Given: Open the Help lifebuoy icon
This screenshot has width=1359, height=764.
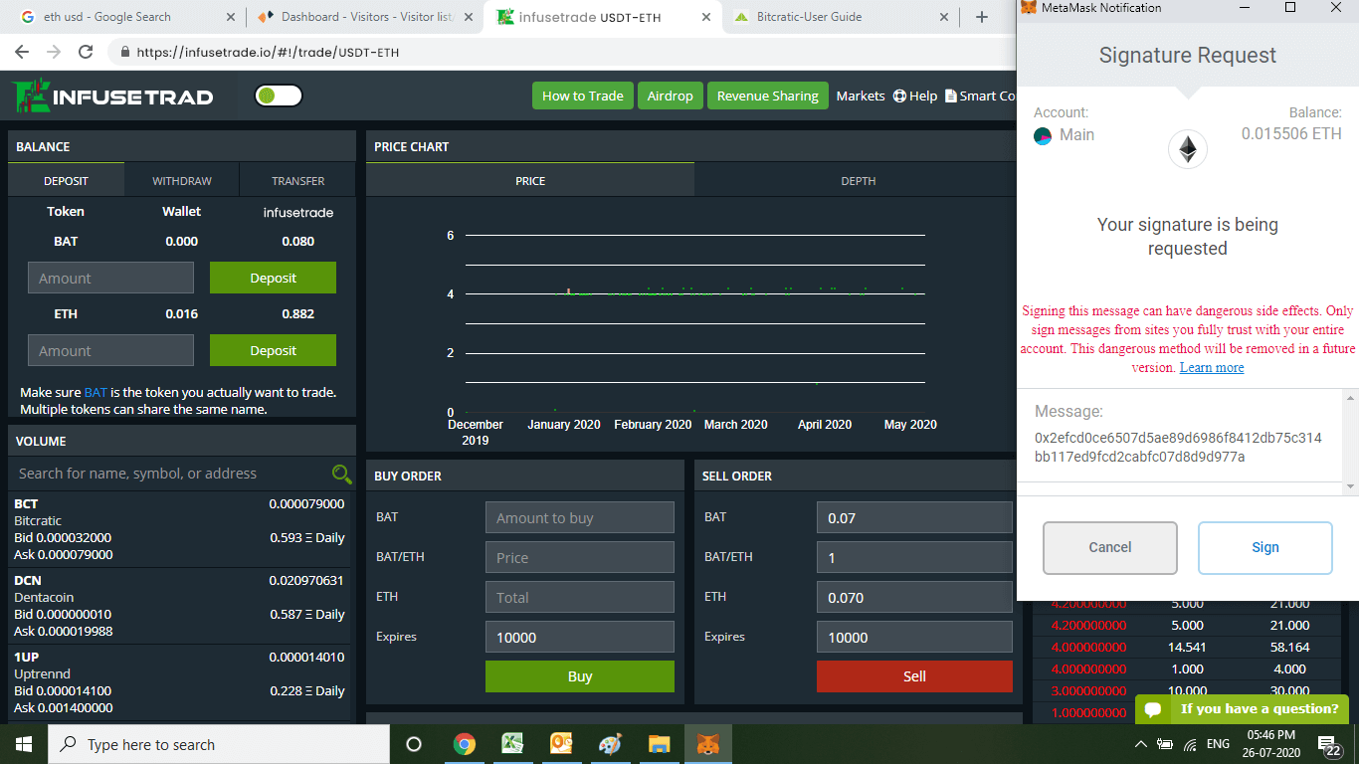Looking at the screenshot, I should 899,95.
